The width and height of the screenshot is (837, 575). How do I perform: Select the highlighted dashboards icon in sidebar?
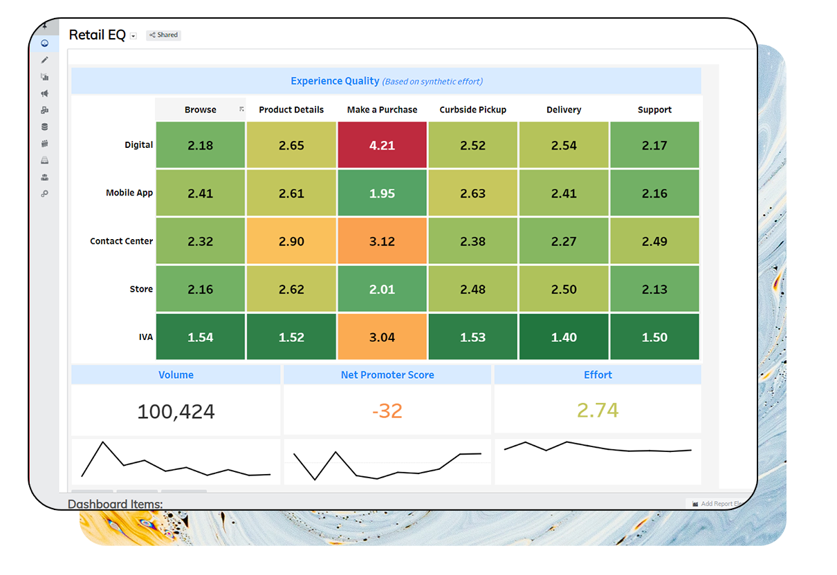tap(45, 43)
